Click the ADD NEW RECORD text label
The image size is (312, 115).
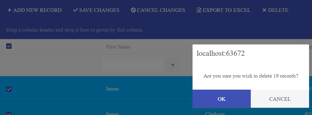pos(37,10)
